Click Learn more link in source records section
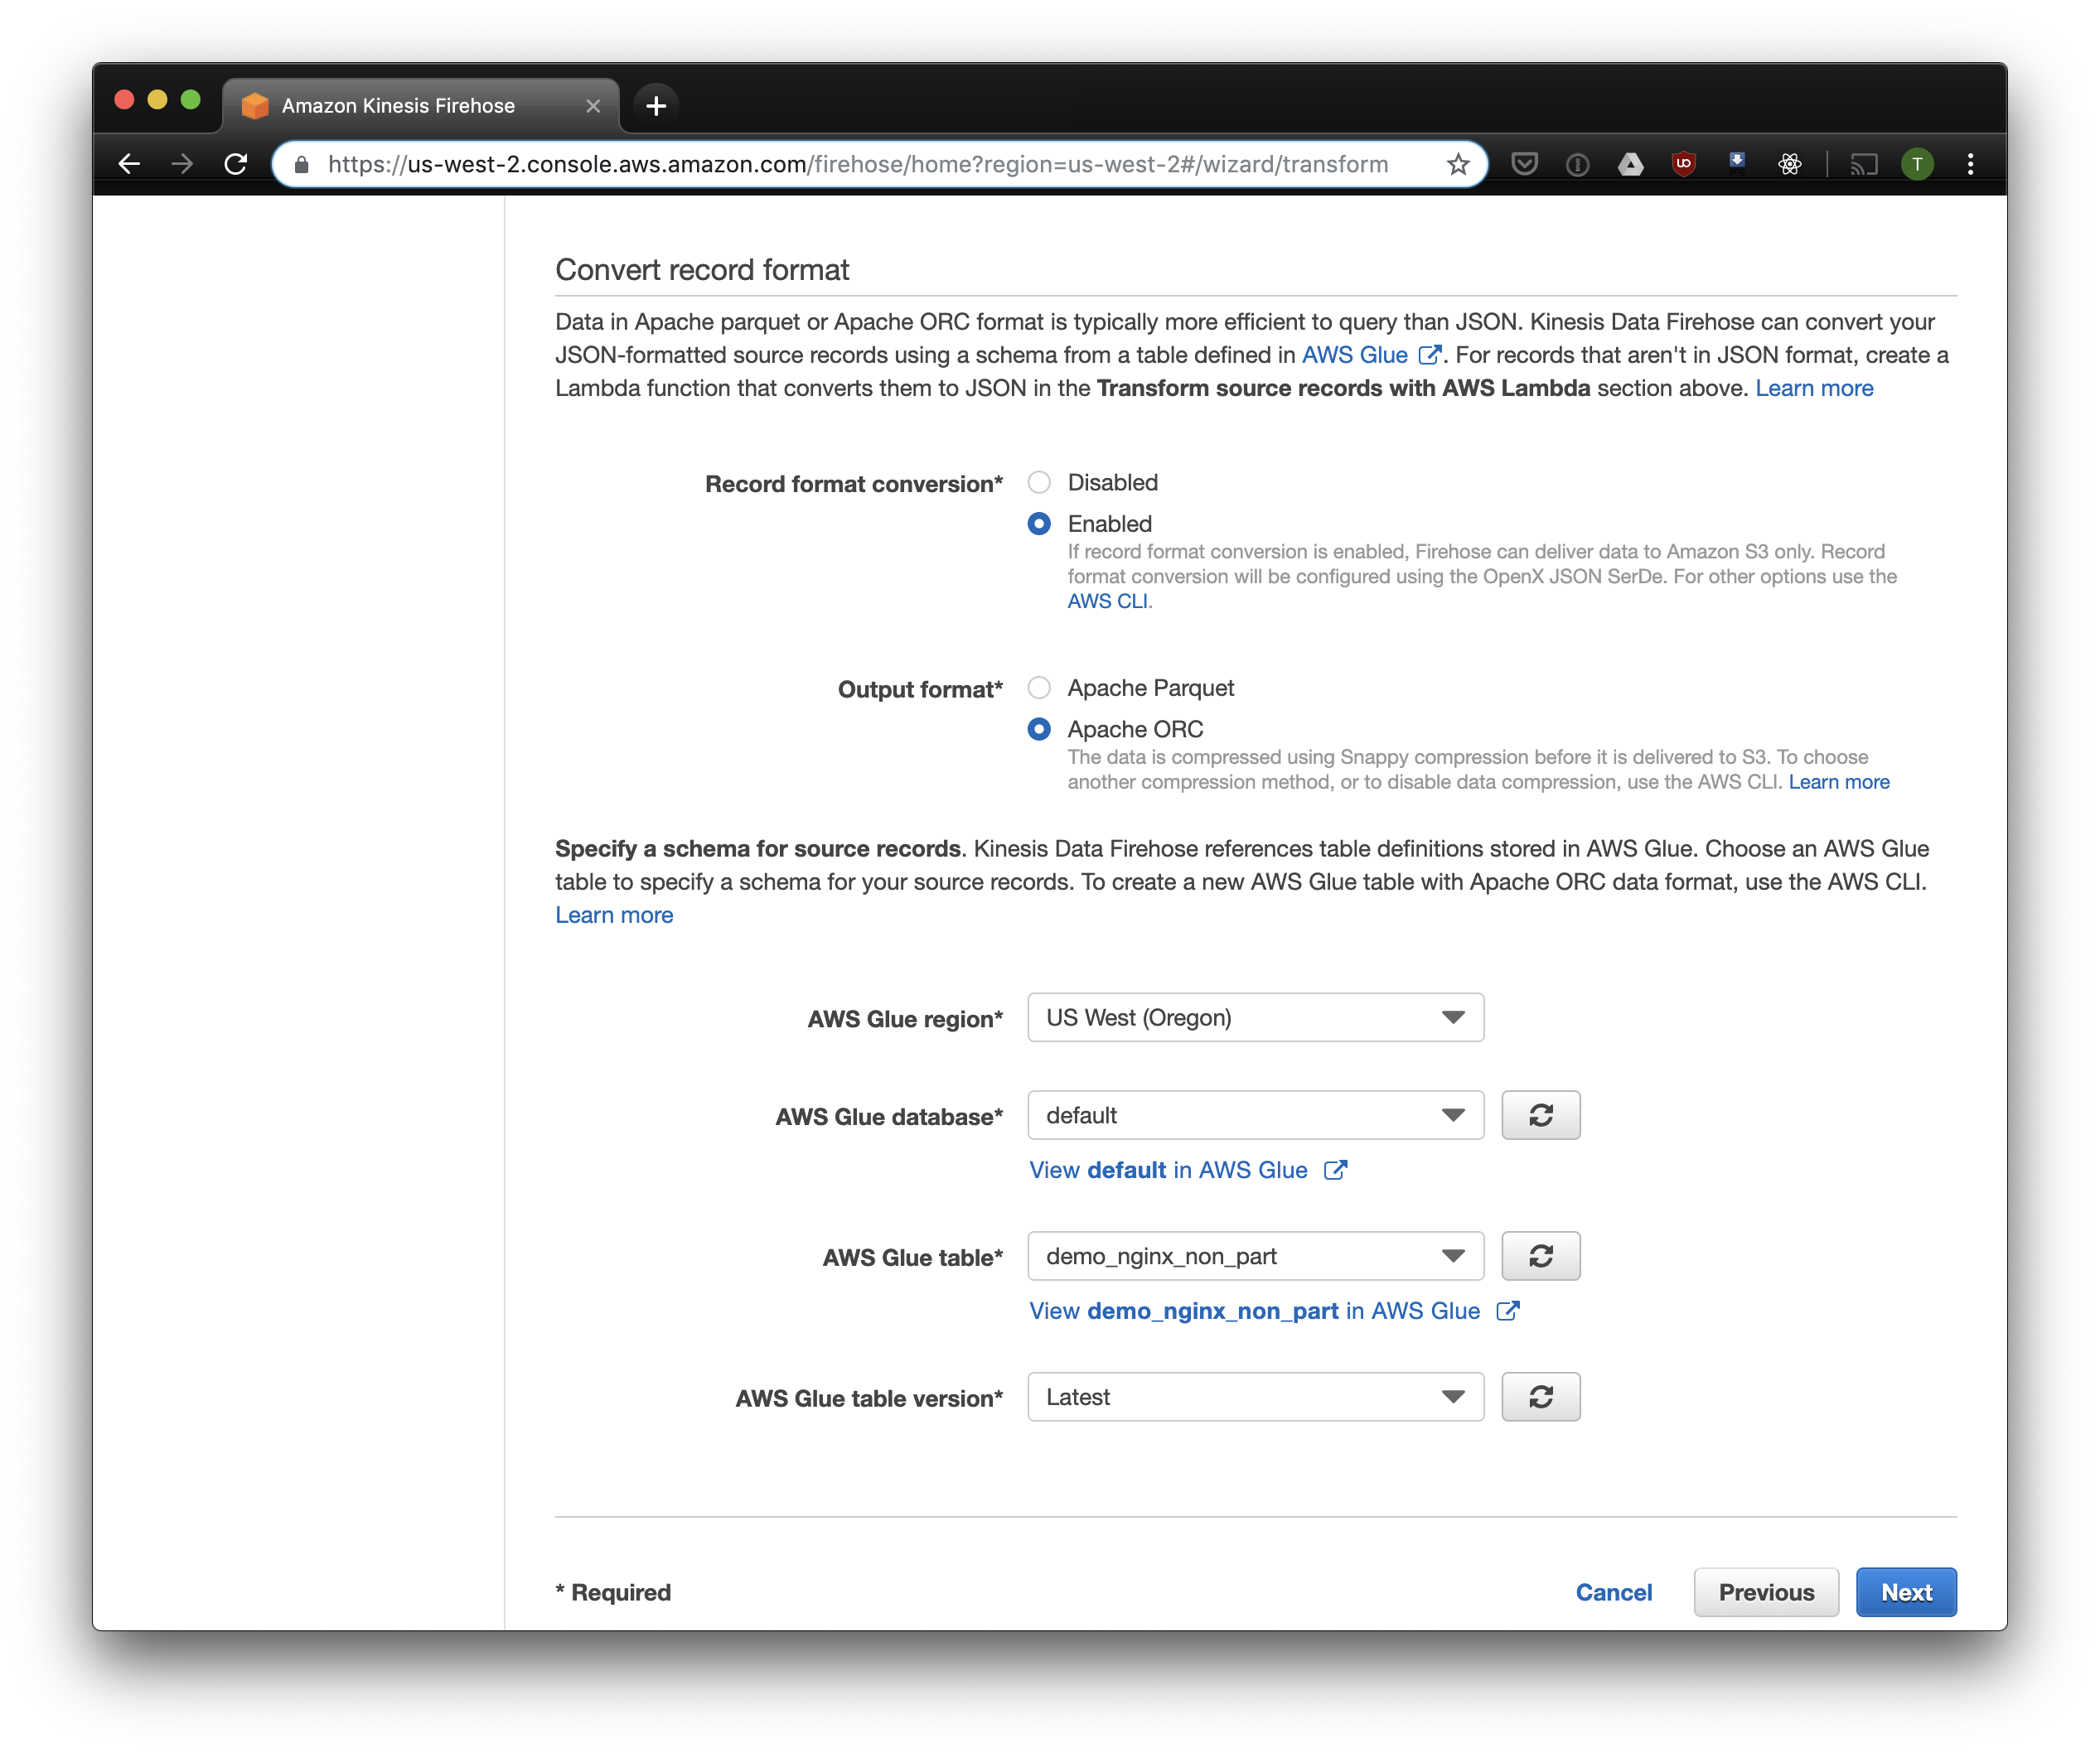2100x1753 pixels. tap(614, 912)
